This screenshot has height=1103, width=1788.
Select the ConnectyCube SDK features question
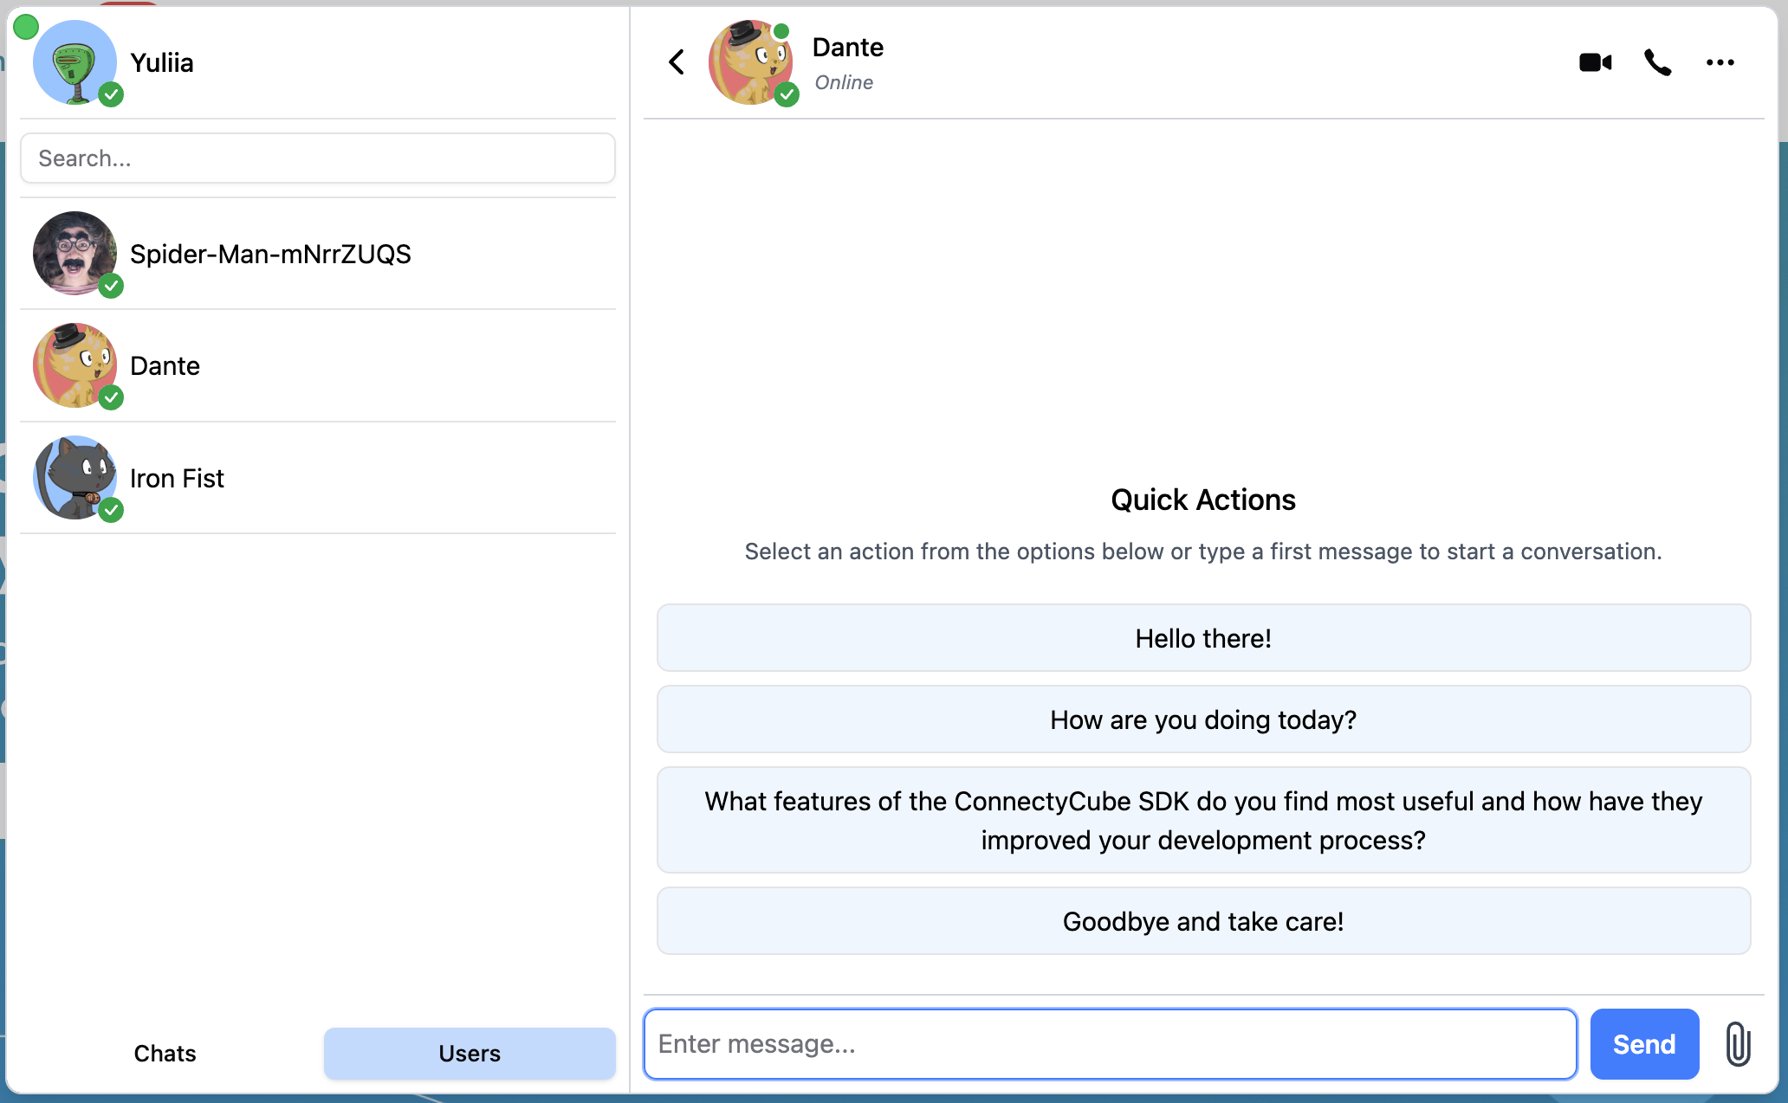click(1203, 820)
